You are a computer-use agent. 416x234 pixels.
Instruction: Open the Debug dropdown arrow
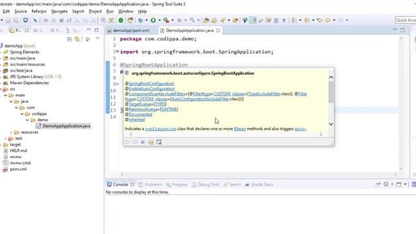coord(146,20)
